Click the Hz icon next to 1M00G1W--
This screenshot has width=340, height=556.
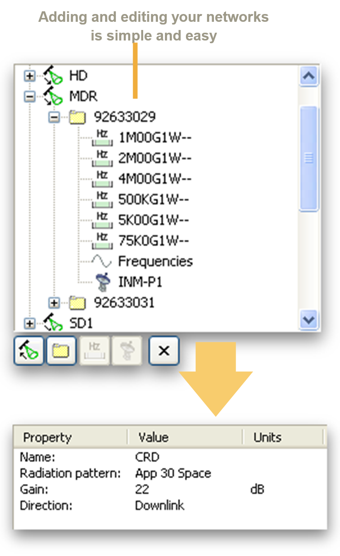tap(102, 137)
